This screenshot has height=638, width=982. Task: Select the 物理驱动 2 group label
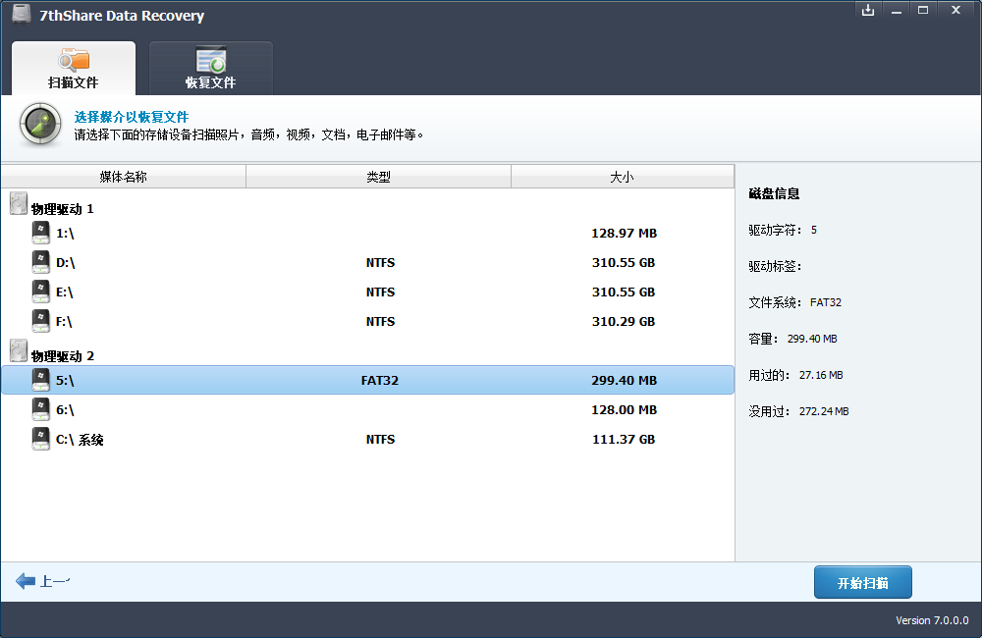pyautogui.click(x=63, y=356)
